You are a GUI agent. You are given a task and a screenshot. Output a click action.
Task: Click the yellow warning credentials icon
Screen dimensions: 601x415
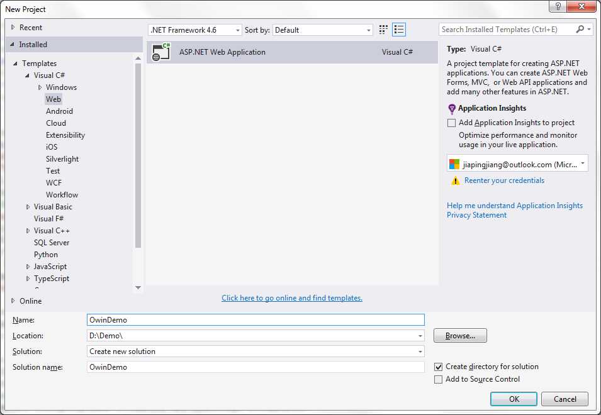455,180
